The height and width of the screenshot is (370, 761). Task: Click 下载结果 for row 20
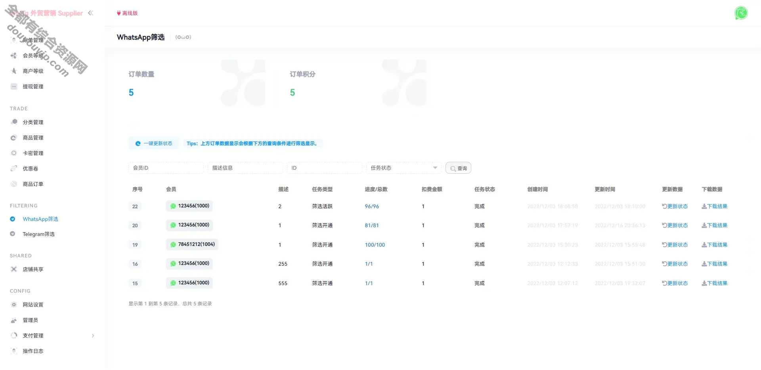pos(715,225)
